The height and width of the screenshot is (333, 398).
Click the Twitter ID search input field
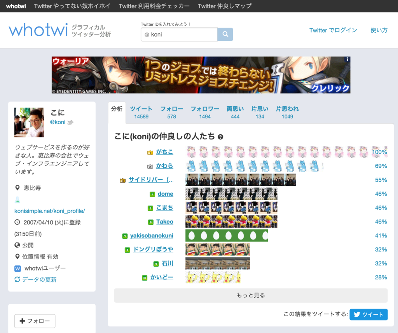click(x=179, y=35)
